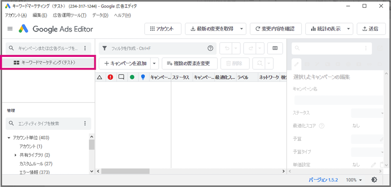Collapse the アカウント単位 (403) tree node
This screenshot has height=187, width=391.
[9, 138]
